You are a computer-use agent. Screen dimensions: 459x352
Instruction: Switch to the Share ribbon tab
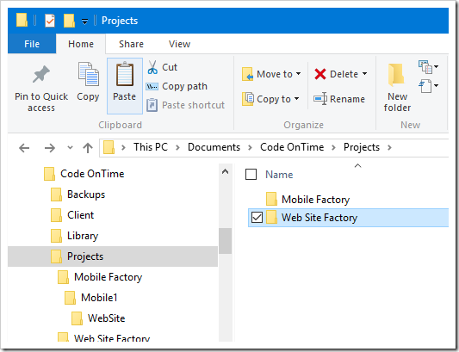(x=131, y=44)
